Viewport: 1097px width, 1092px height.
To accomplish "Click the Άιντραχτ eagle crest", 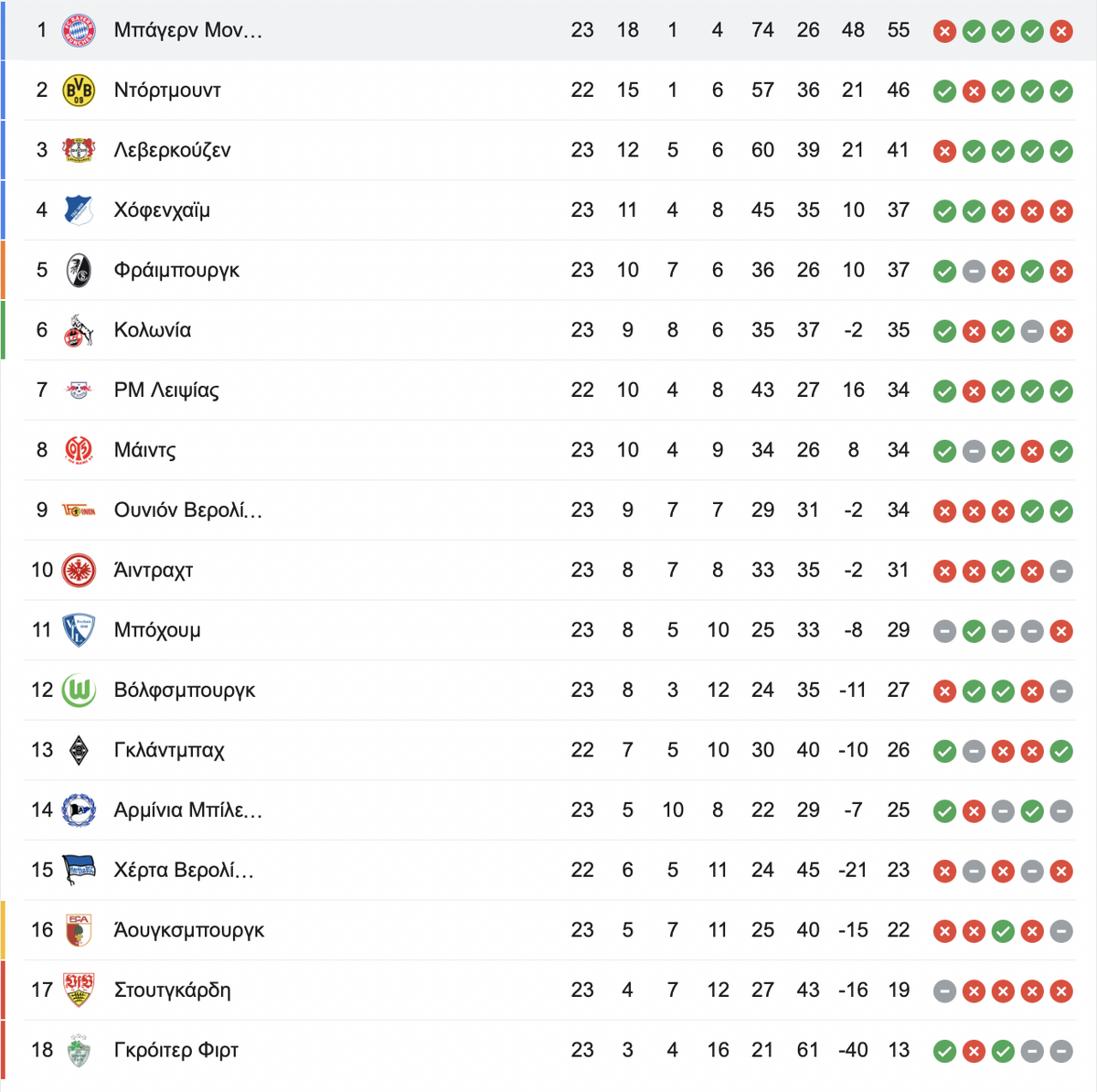I will coord(79,571).
